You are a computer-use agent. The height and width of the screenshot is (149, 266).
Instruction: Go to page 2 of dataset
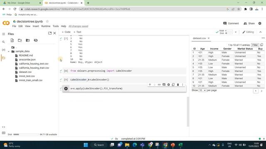click(x=261, y=91)
